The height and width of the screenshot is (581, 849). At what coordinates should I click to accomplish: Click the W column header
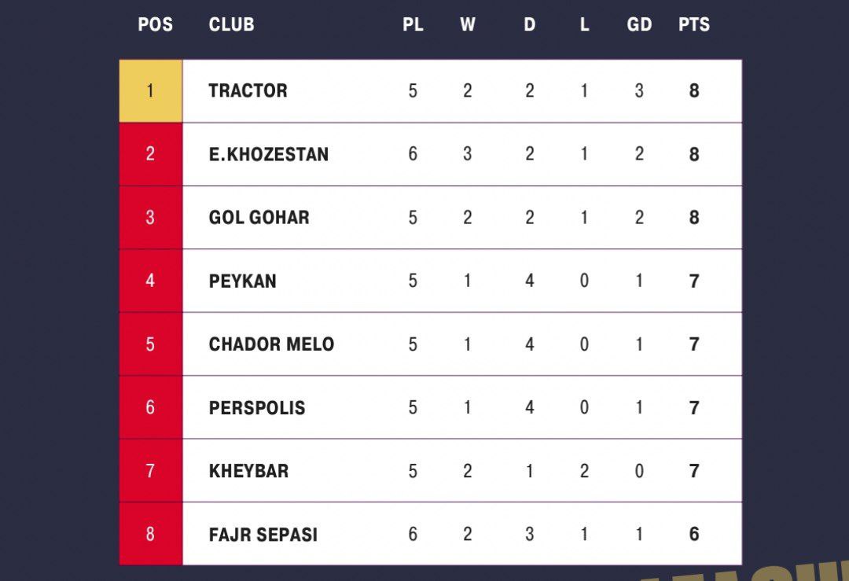[468, 24]
